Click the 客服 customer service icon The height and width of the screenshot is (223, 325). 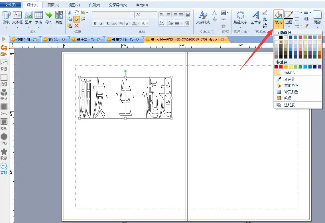(4, 169)
